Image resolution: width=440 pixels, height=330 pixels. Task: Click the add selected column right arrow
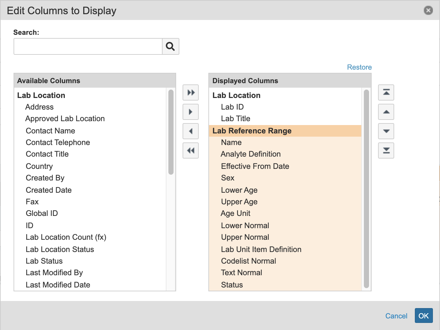tap(191, 112)
